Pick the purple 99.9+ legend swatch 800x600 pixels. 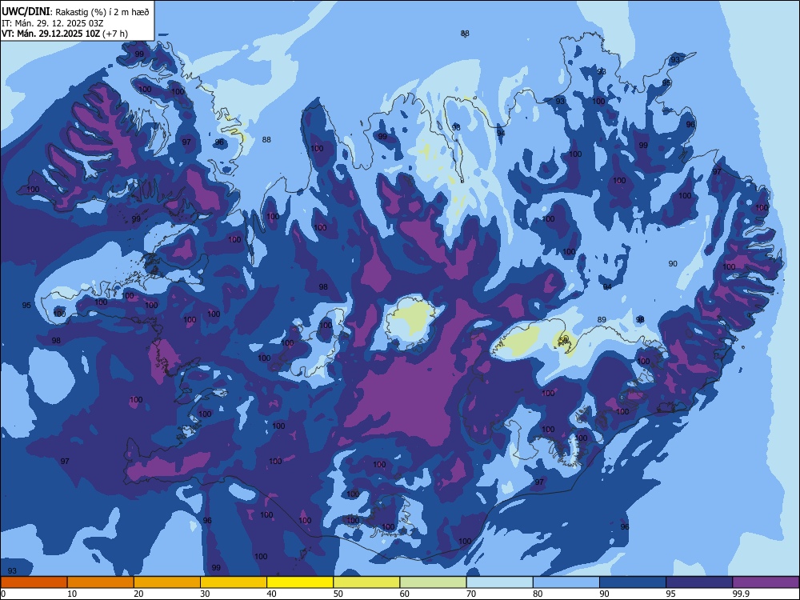(766, 582)
